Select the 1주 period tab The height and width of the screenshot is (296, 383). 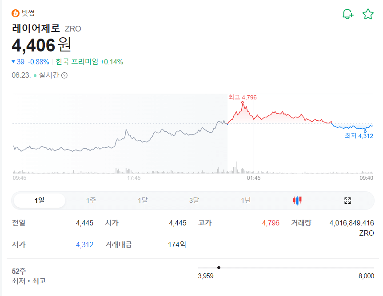pyautogui.click(x=91, y=201)
